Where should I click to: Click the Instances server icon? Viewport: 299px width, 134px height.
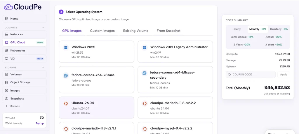tap(7, 34)
